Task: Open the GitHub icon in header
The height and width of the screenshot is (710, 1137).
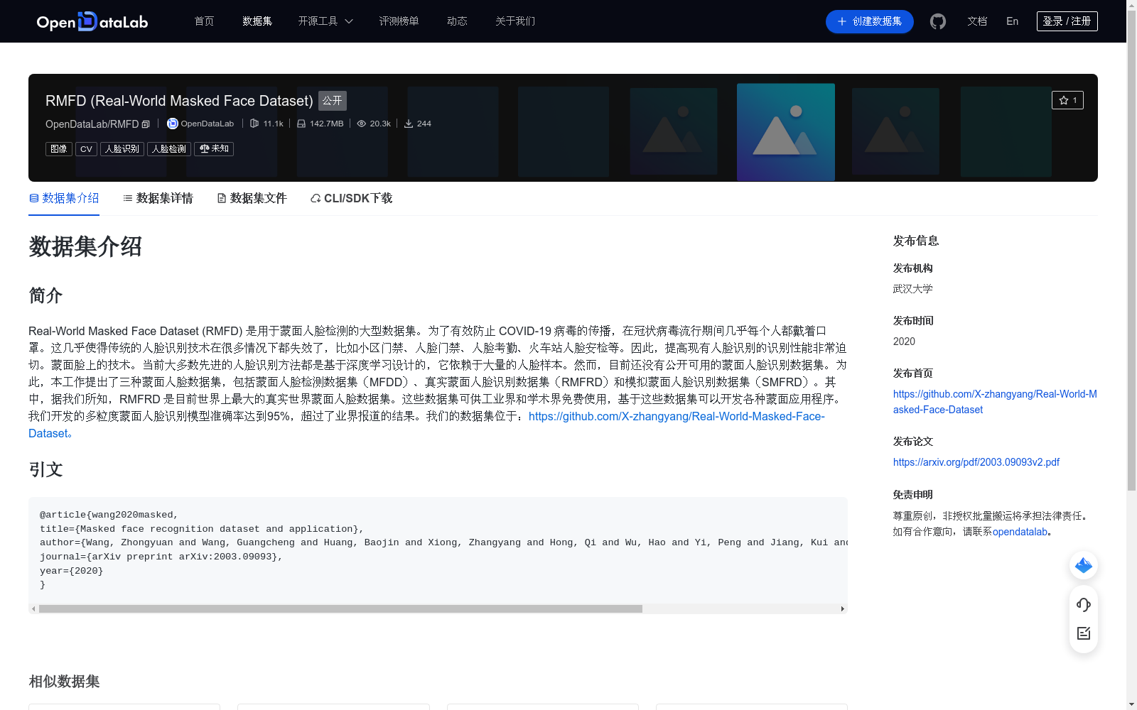Action: click(x=938, y=21)
